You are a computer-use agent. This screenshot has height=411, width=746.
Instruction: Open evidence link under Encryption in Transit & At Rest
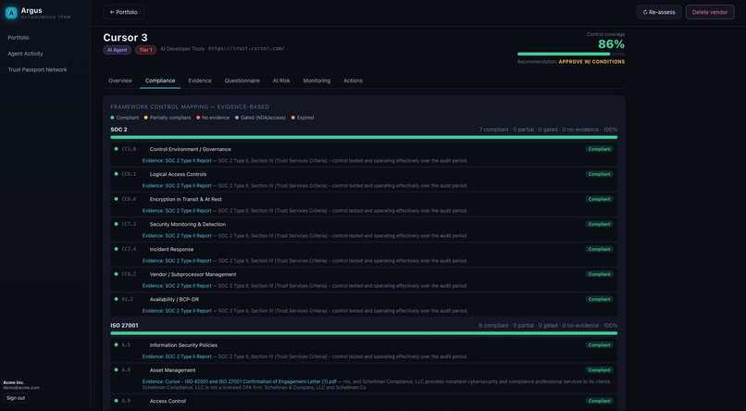[177, 211]
